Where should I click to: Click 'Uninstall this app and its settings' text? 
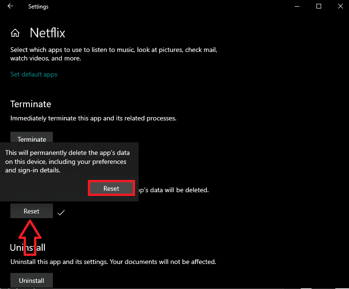[x=113, y=262]
